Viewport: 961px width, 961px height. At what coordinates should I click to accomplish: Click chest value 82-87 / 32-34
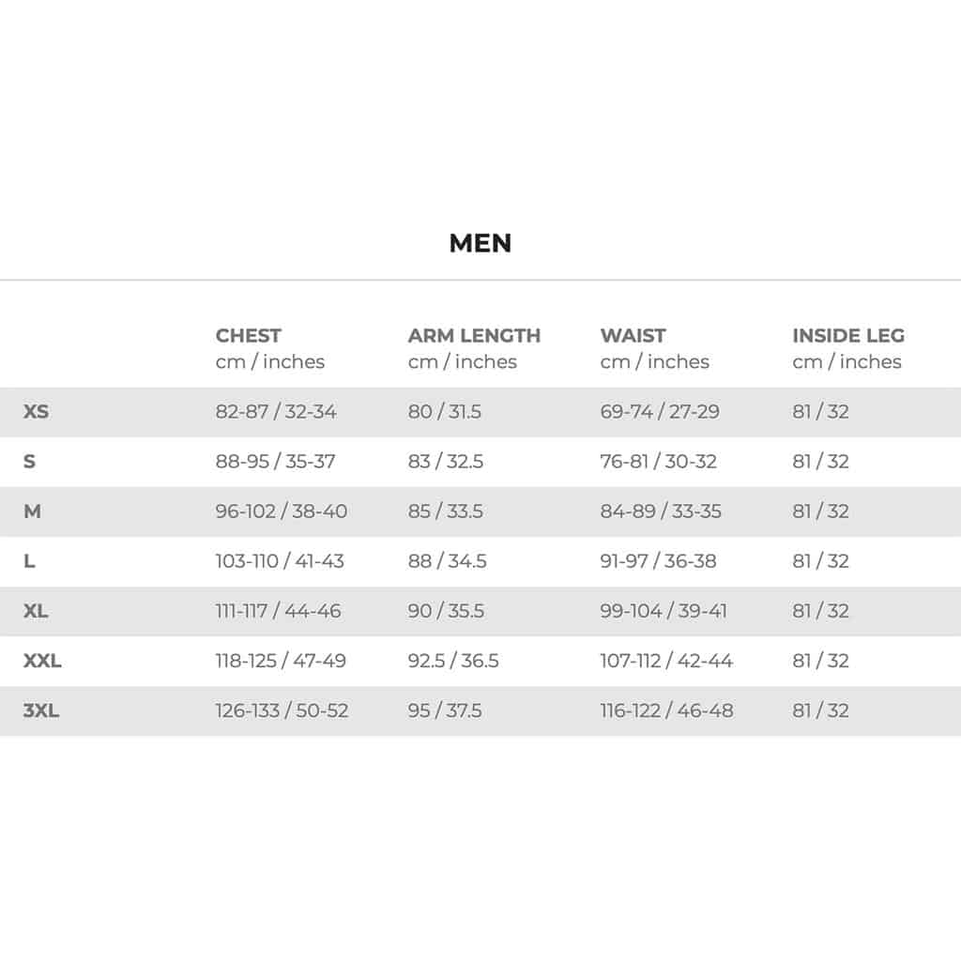276,411
